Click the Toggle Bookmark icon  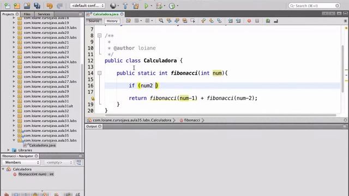coord(219,21)
